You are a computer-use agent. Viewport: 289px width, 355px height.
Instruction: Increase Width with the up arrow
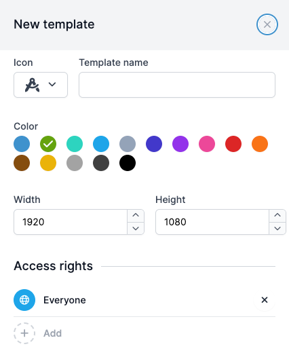pos(136,216)
